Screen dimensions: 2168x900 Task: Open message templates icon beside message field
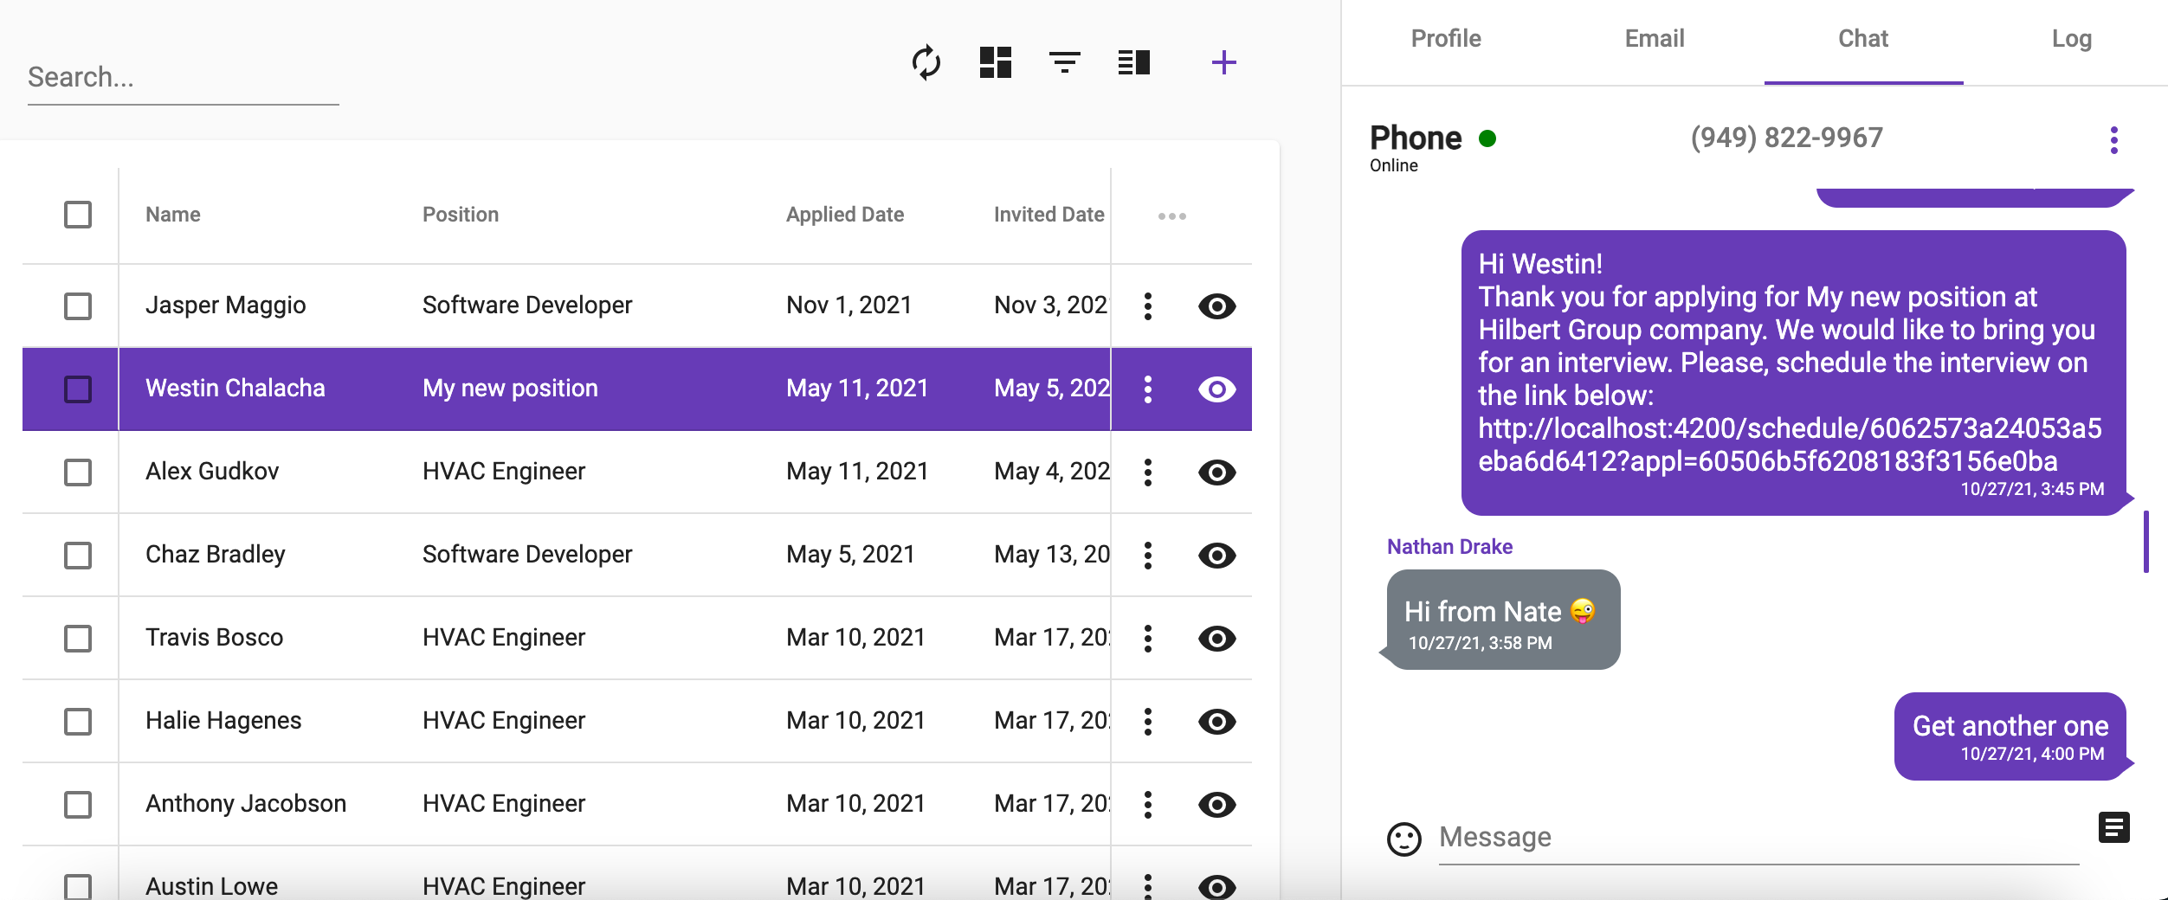coord(2113,828)
